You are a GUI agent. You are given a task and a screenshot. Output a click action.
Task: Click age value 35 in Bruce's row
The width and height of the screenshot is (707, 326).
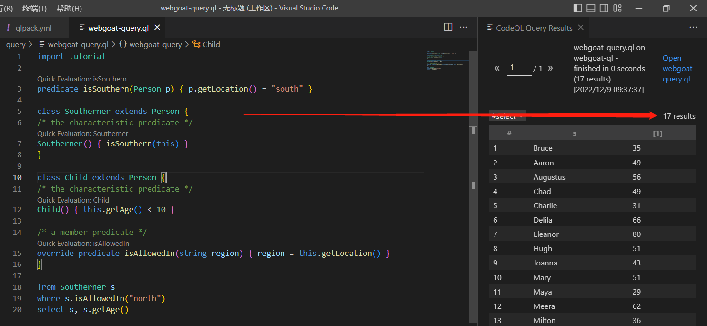(x=636, y=148)
